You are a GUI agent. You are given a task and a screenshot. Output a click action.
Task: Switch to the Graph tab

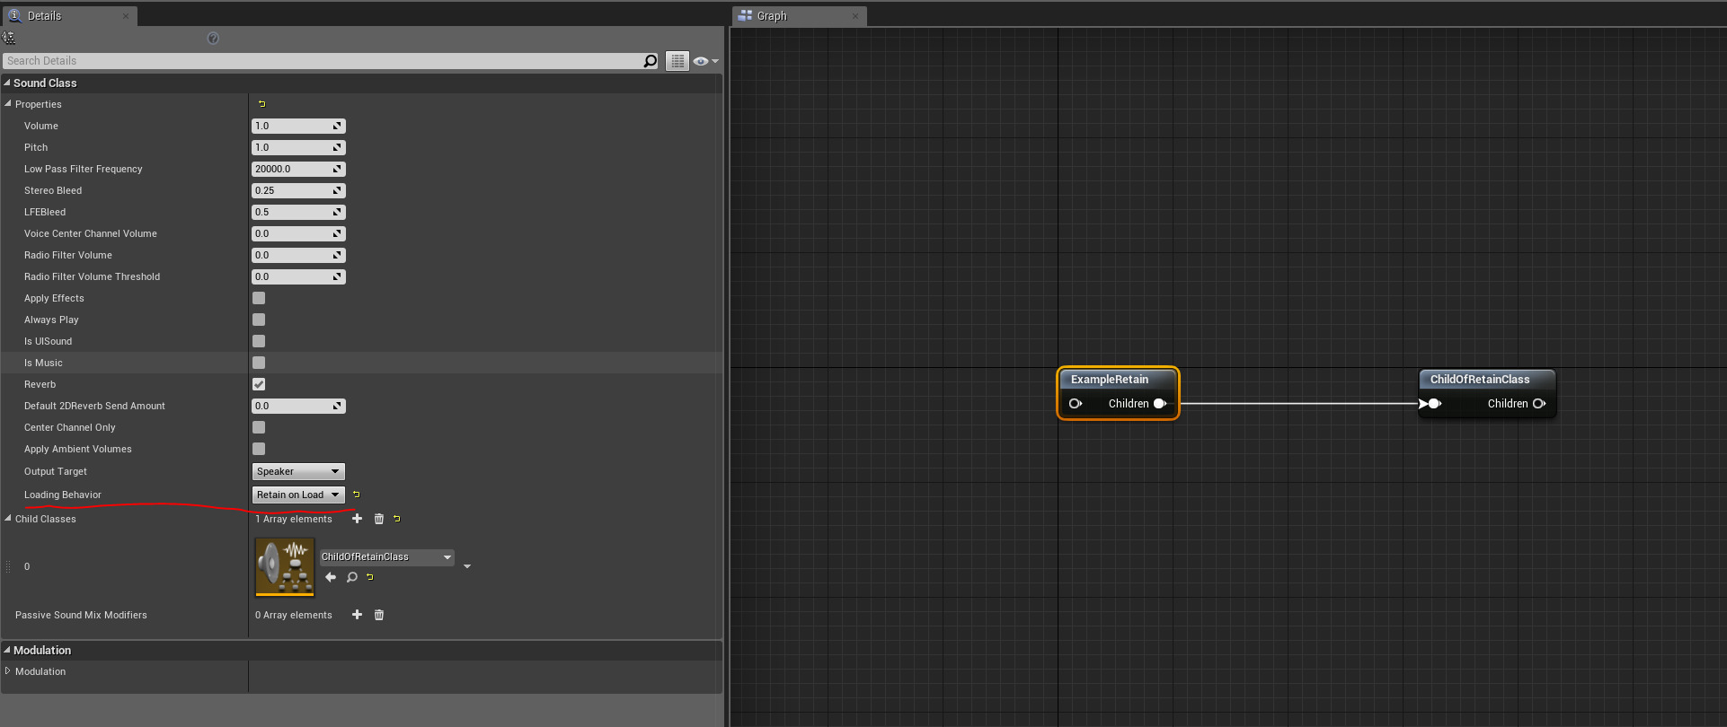point(771,16)
